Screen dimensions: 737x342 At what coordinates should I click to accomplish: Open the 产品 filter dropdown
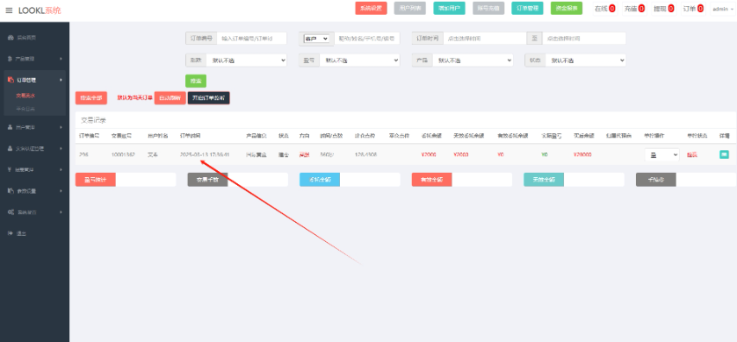[x=473, y=60]
